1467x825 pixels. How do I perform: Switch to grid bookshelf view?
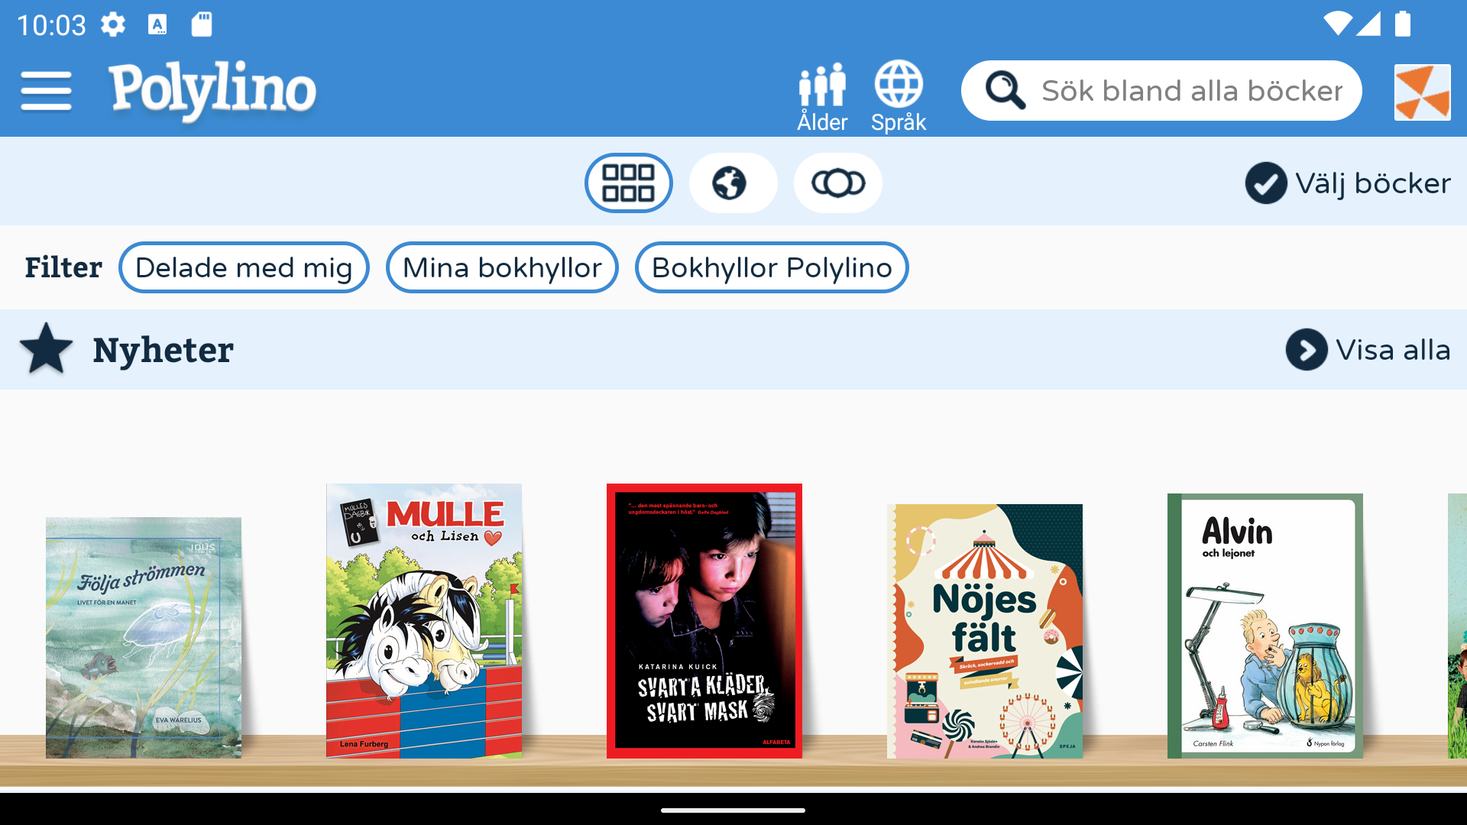click(628, 183)
